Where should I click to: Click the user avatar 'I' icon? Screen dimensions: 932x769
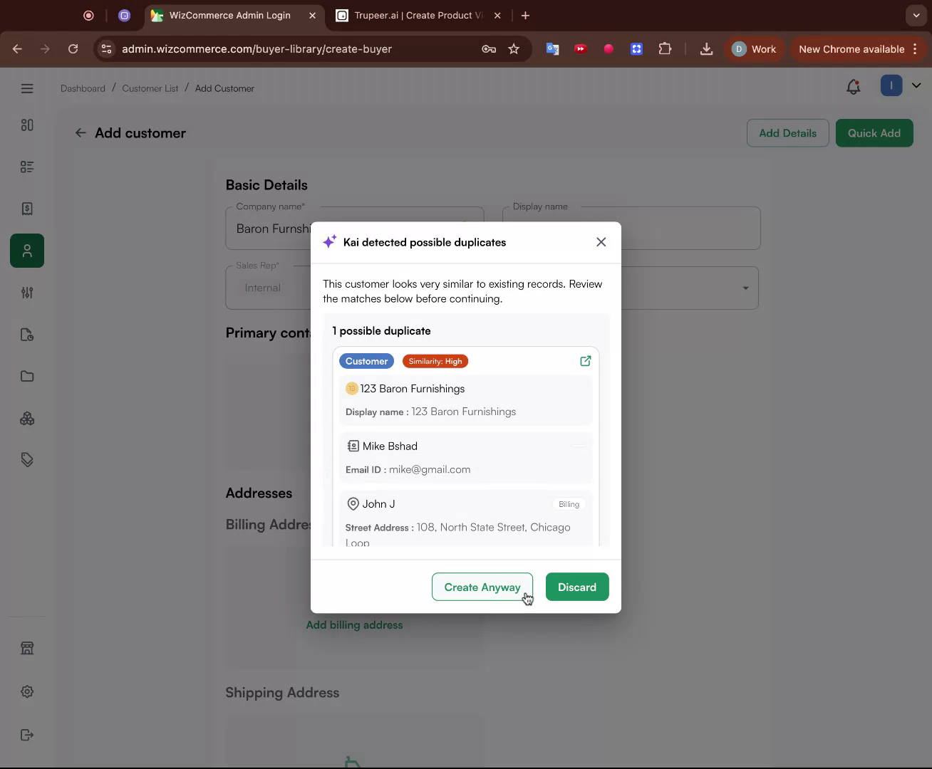coord(891,85)
